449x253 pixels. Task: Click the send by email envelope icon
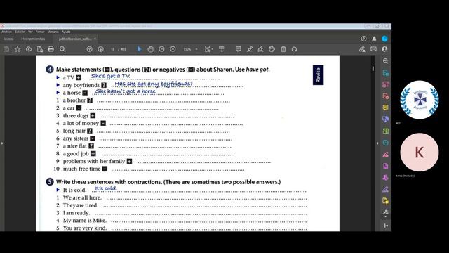click(x=373, y=49)
